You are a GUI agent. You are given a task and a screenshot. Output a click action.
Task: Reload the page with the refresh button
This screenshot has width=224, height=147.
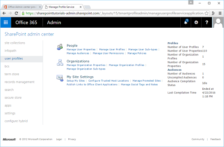tap(16, 13)
